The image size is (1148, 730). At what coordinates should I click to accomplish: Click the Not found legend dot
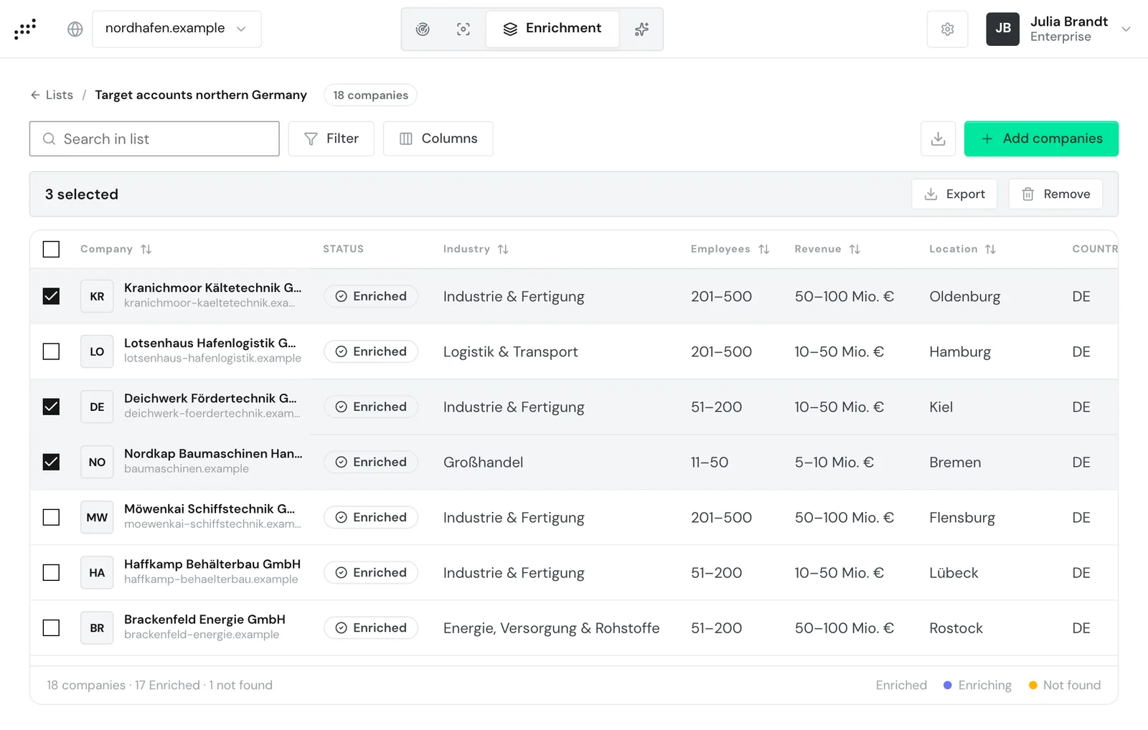(1033, 686)
